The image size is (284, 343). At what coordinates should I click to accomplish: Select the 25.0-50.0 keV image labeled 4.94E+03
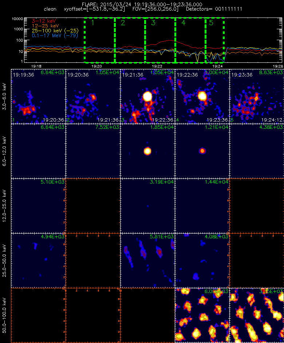click(39, 261)
